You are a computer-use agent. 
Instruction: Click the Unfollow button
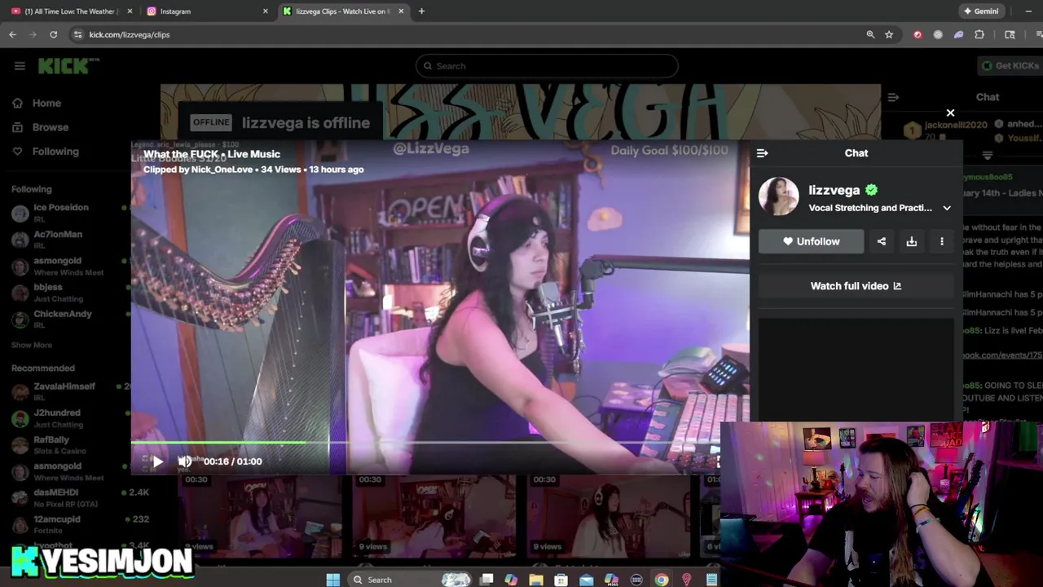tap(811, 241)
